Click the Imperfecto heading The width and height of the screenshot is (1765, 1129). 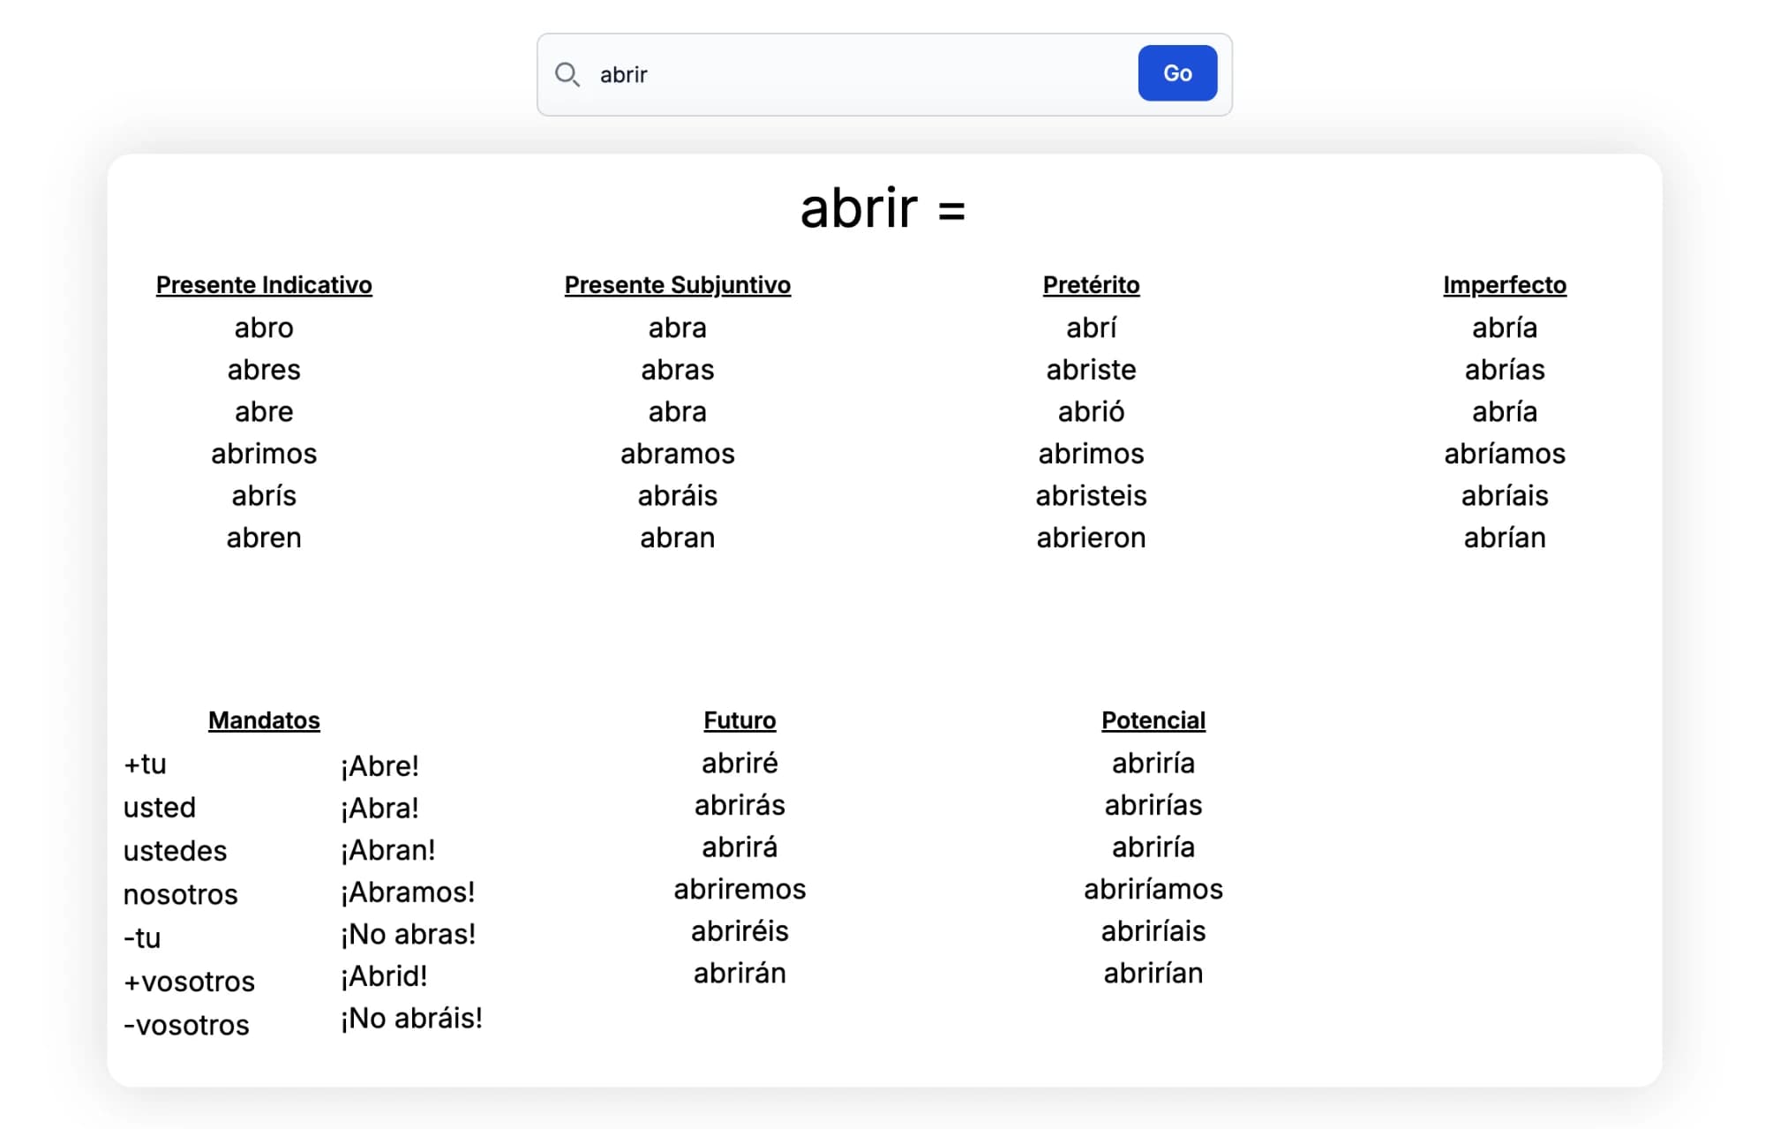coord(1505,285)
